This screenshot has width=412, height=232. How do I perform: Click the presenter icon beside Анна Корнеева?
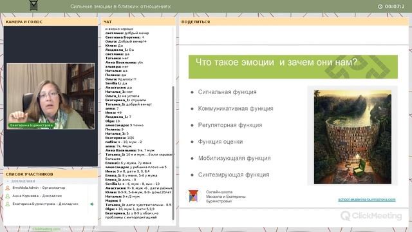click(x=8, y=196)
